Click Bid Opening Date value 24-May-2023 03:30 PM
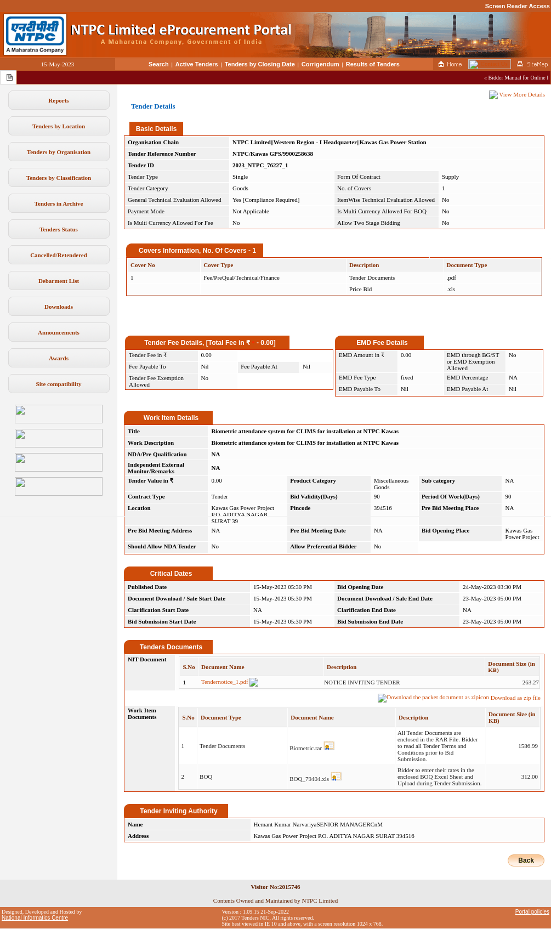The image size is (551, 929). click(x=492, y=587)
